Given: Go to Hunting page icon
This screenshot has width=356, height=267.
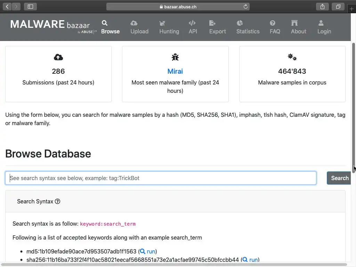Looking at the screenshot, I should (162, 23).
